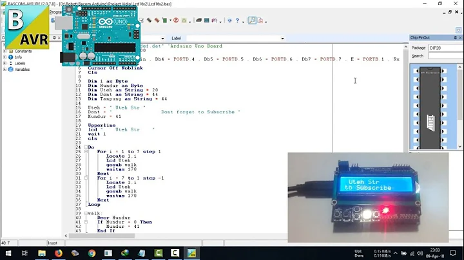This screenshot has width=464, height=260.
Task: Collapse the first For loop fold marker
Action: (x=86, y=152)
